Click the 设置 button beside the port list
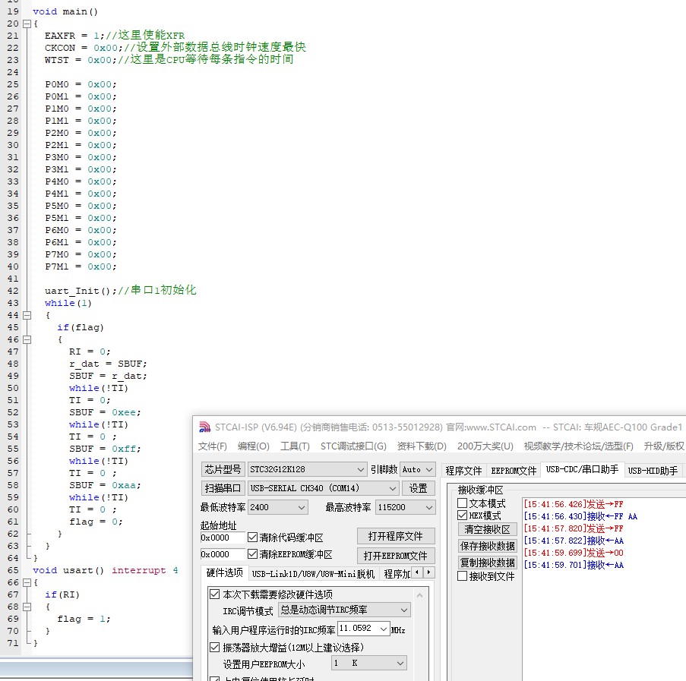 [x=418, y=488]
